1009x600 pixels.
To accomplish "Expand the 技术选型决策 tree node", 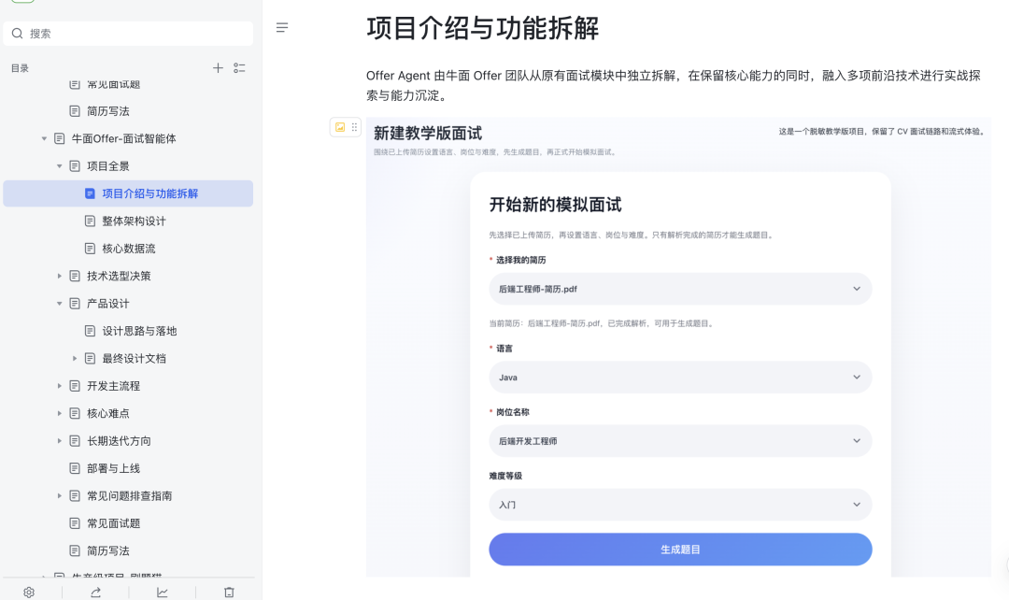I will [x=59, y=277].
